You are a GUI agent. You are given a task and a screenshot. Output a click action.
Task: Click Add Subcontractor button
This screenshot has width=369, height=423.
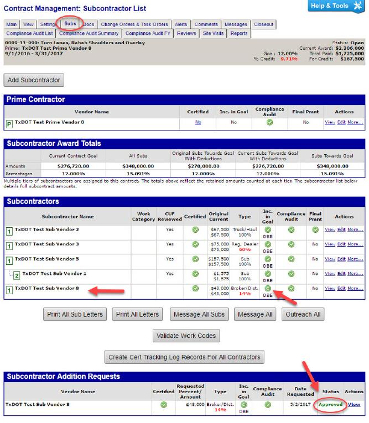click(33, 80)
